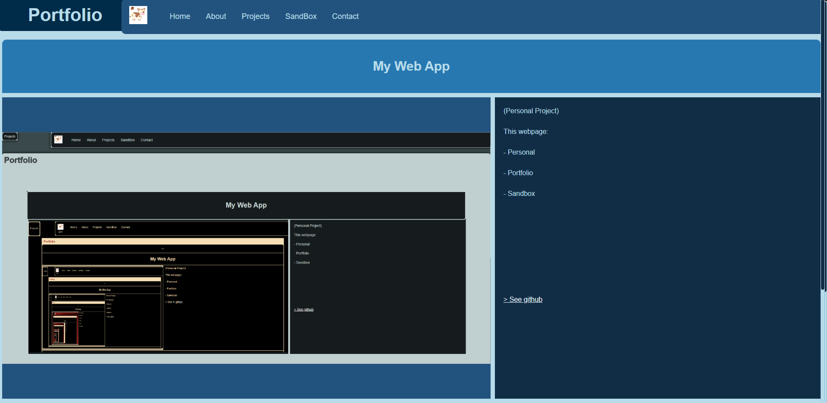Image resolution: width=827 pixels, height=403 pixels.
Task: Click the small 'See github' link in preview
Action: click(x=304, y=310)
